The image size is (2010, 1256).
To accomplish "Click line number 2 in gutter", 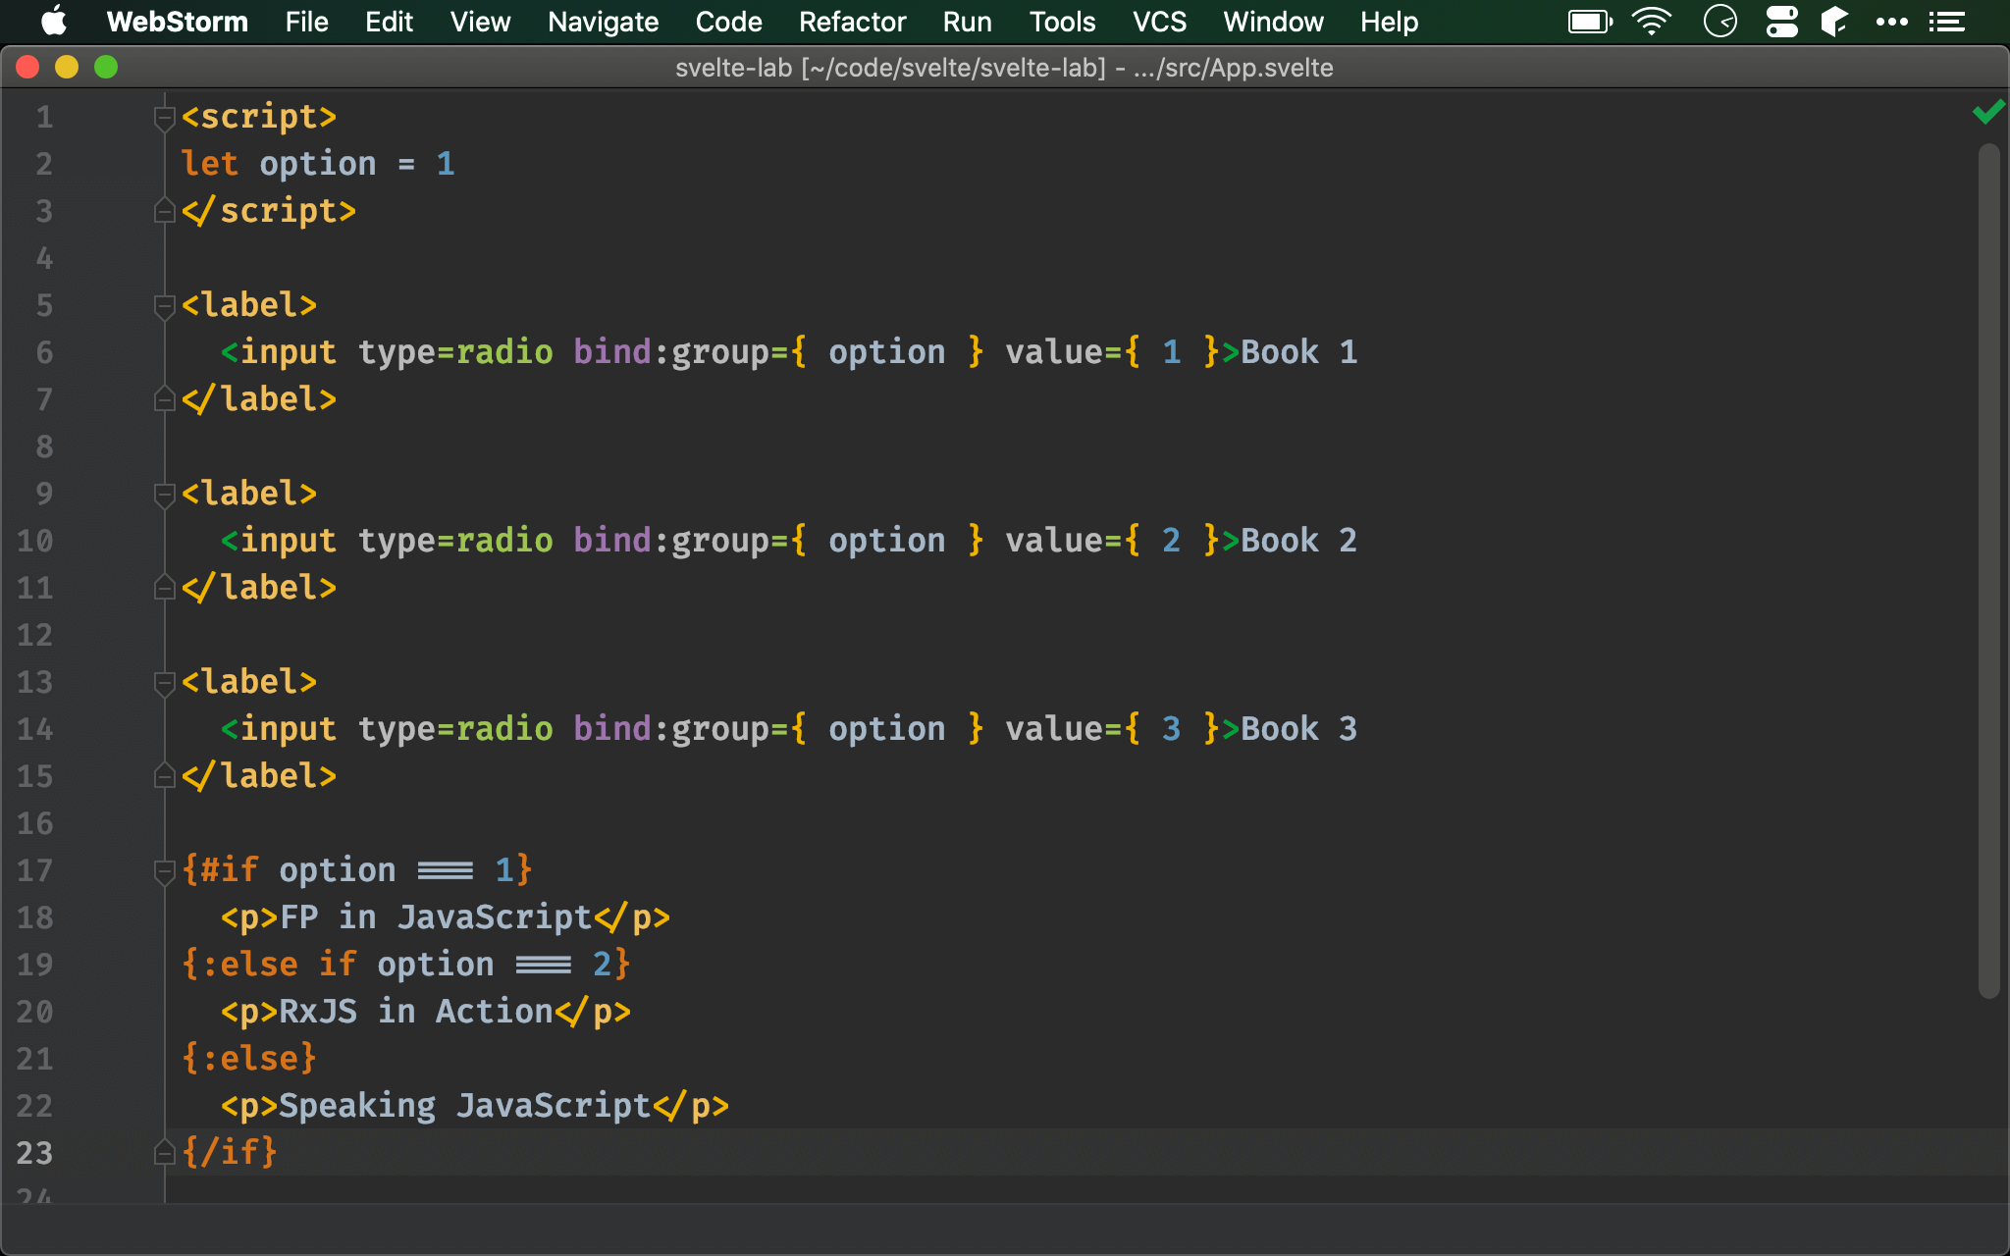I will click(44, 164).
